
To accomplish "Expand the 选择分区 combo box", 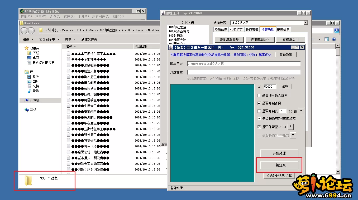I will tap(306, 23).
